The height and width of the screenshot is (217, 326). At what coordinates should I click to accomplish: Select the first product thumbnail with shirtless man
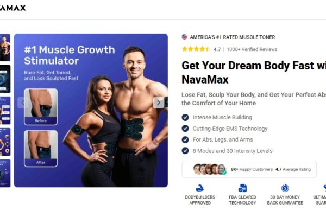(x=5, y=48)
